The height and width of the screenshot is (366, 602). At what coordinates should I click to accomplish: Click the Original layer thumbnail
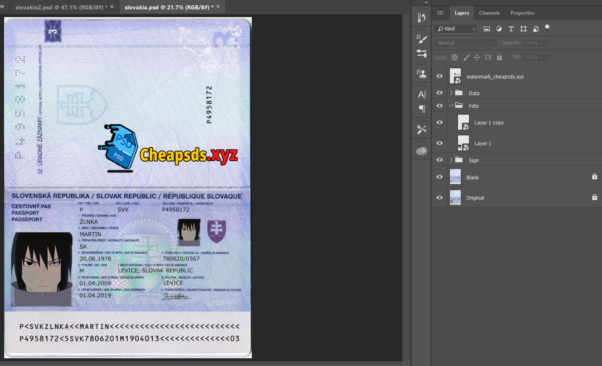(455, 198)
